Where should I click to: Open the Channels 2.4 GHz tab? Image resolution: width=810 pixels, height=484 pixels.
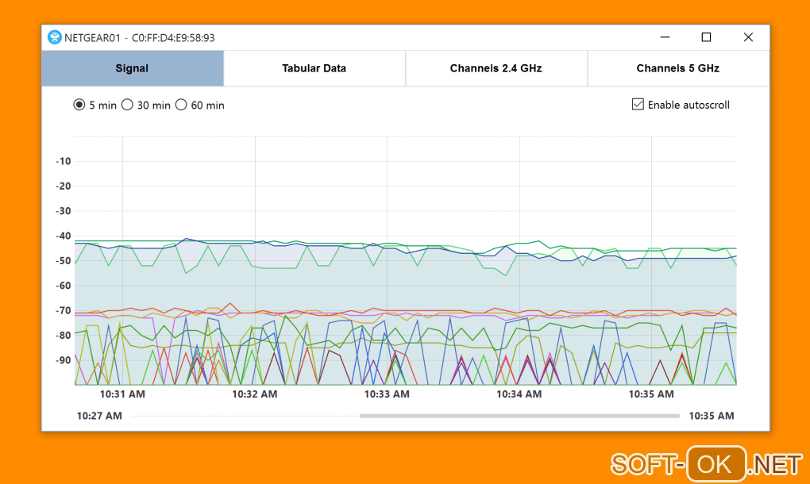click(x=496, y=68)
